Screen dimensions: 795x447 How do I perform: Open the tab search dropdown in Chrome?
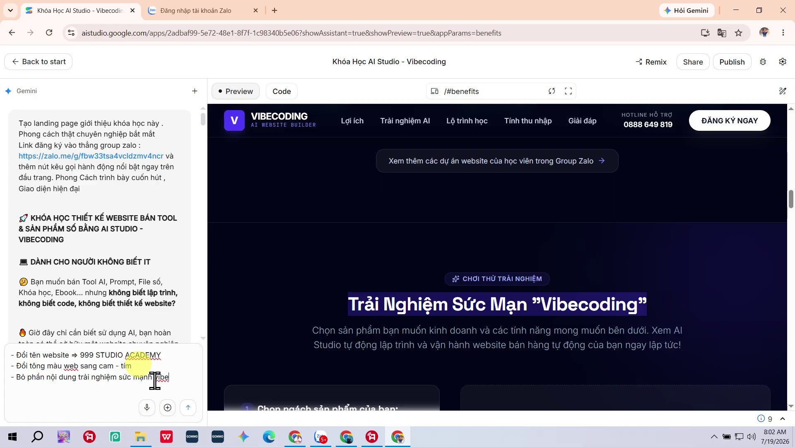point(10,10)
